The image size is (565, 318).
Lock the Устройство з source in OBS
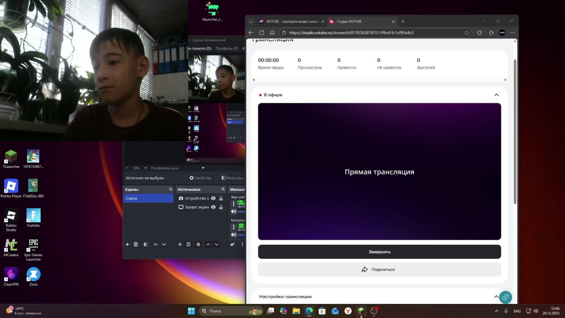click(221, 198)
